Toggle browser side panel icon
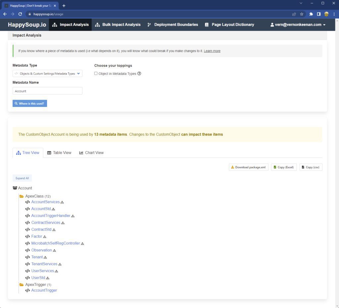The image size is (339, 308). click(319, 14)
